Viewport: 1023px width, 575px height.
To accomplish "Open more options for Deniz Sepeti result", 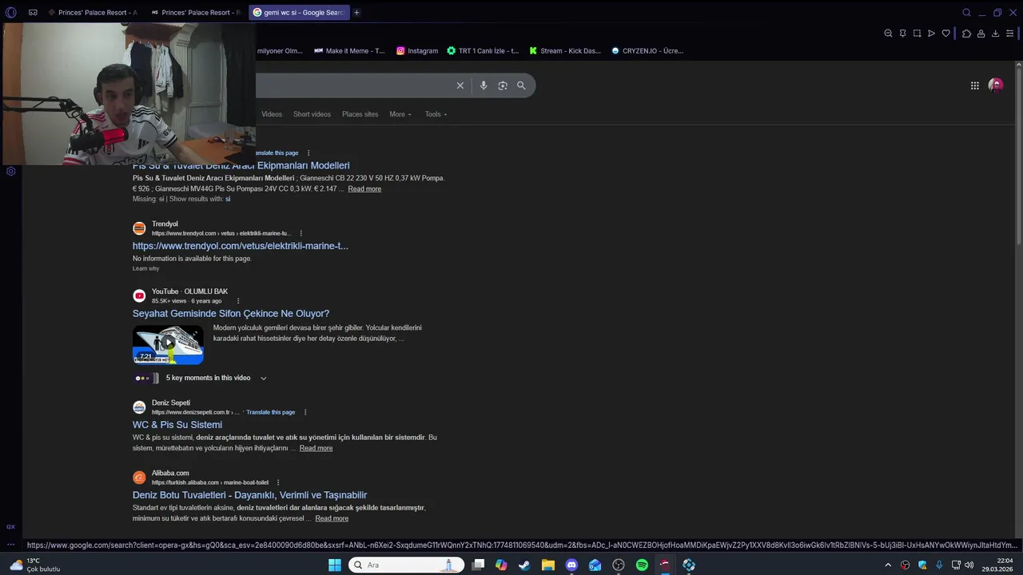I will pyautogui.click(x=305, y=412).
